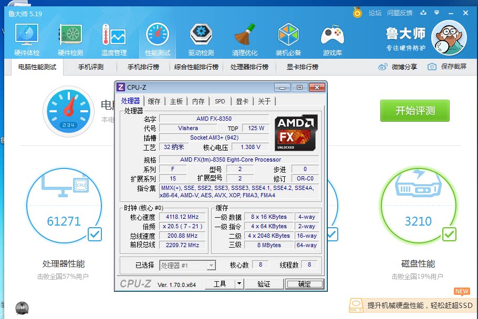The height and width of the screenshot is (319, 478).
Task: Click the disk performance drive circle icon
Action: [418, 206]
